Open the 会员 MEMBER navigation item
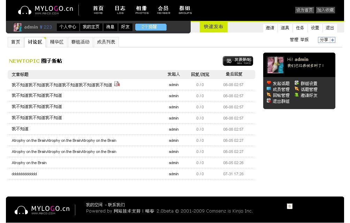The height and width of the screenshot is (223, 350). pos(163,10)
